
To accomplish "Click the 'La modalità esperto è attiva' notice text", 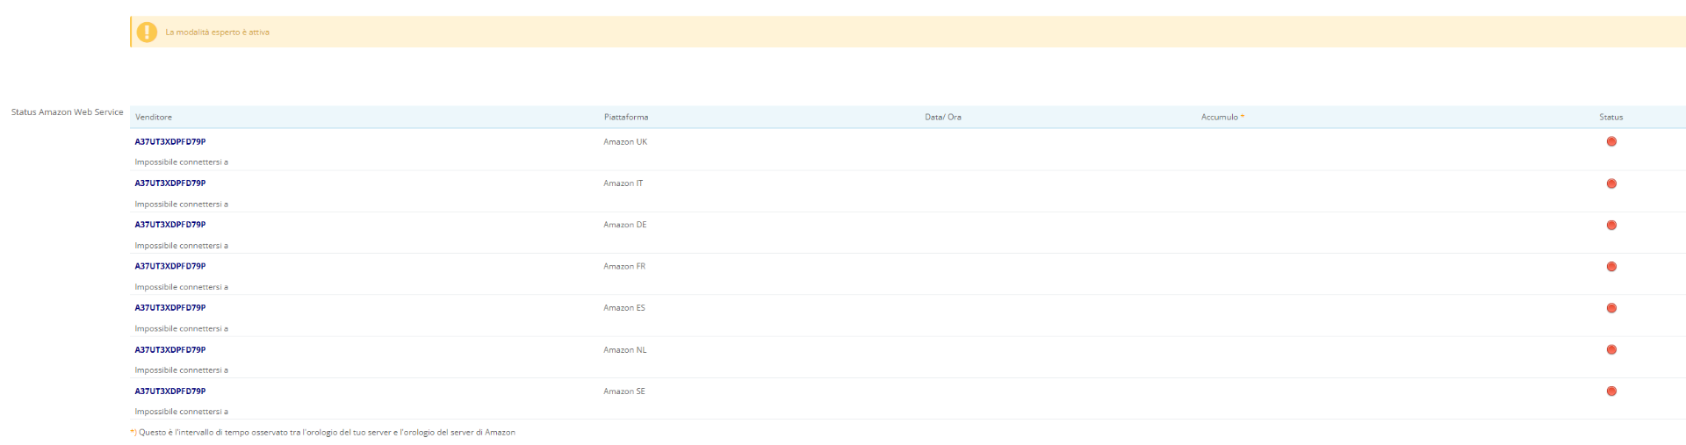I will tap(218, 32).
